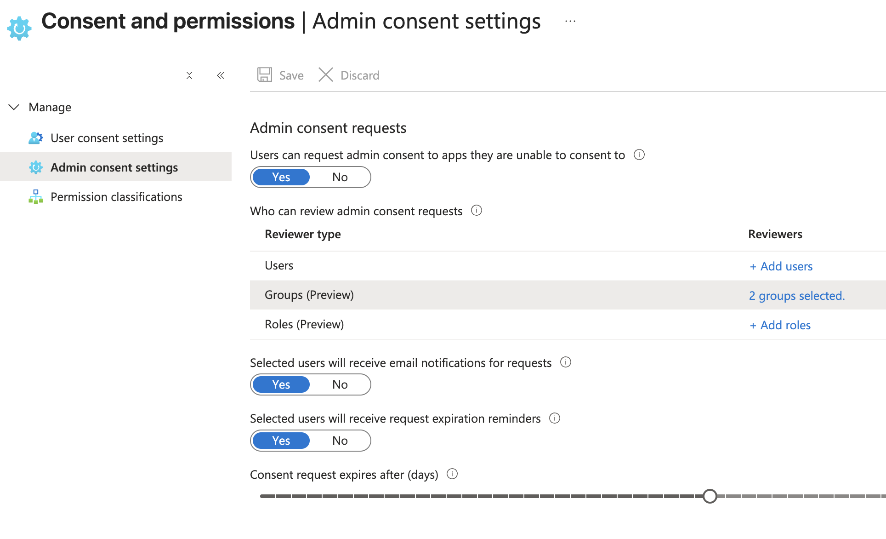Click the filled part of days slider track
This screenshot has width=886, height=539.
(481, 496)
